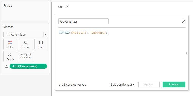The image size is (193, 96).
Task: Open the Descripción emergente card
Action: tap(26, 56)
